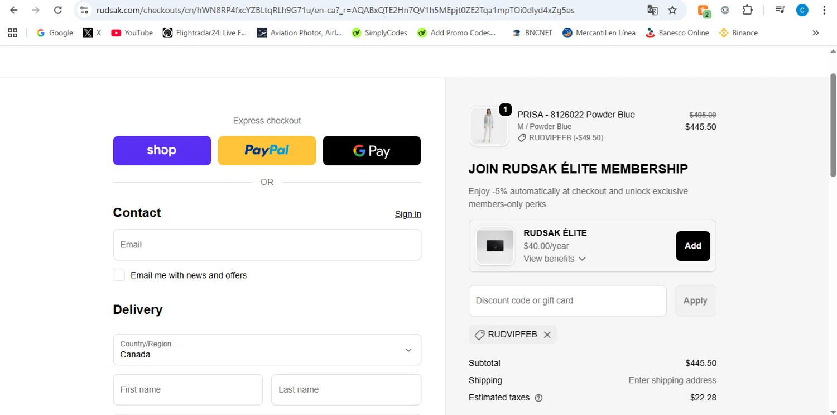
Task: Click the $445.50 subtotal value
Action: 701,363
